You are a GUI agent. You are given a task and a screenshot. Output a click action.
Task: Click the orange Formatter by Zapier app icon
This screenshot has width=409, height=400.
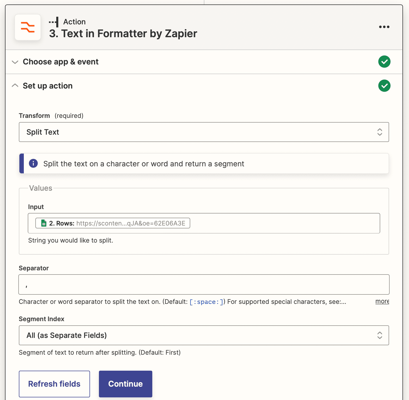click(x=28, y=28)
